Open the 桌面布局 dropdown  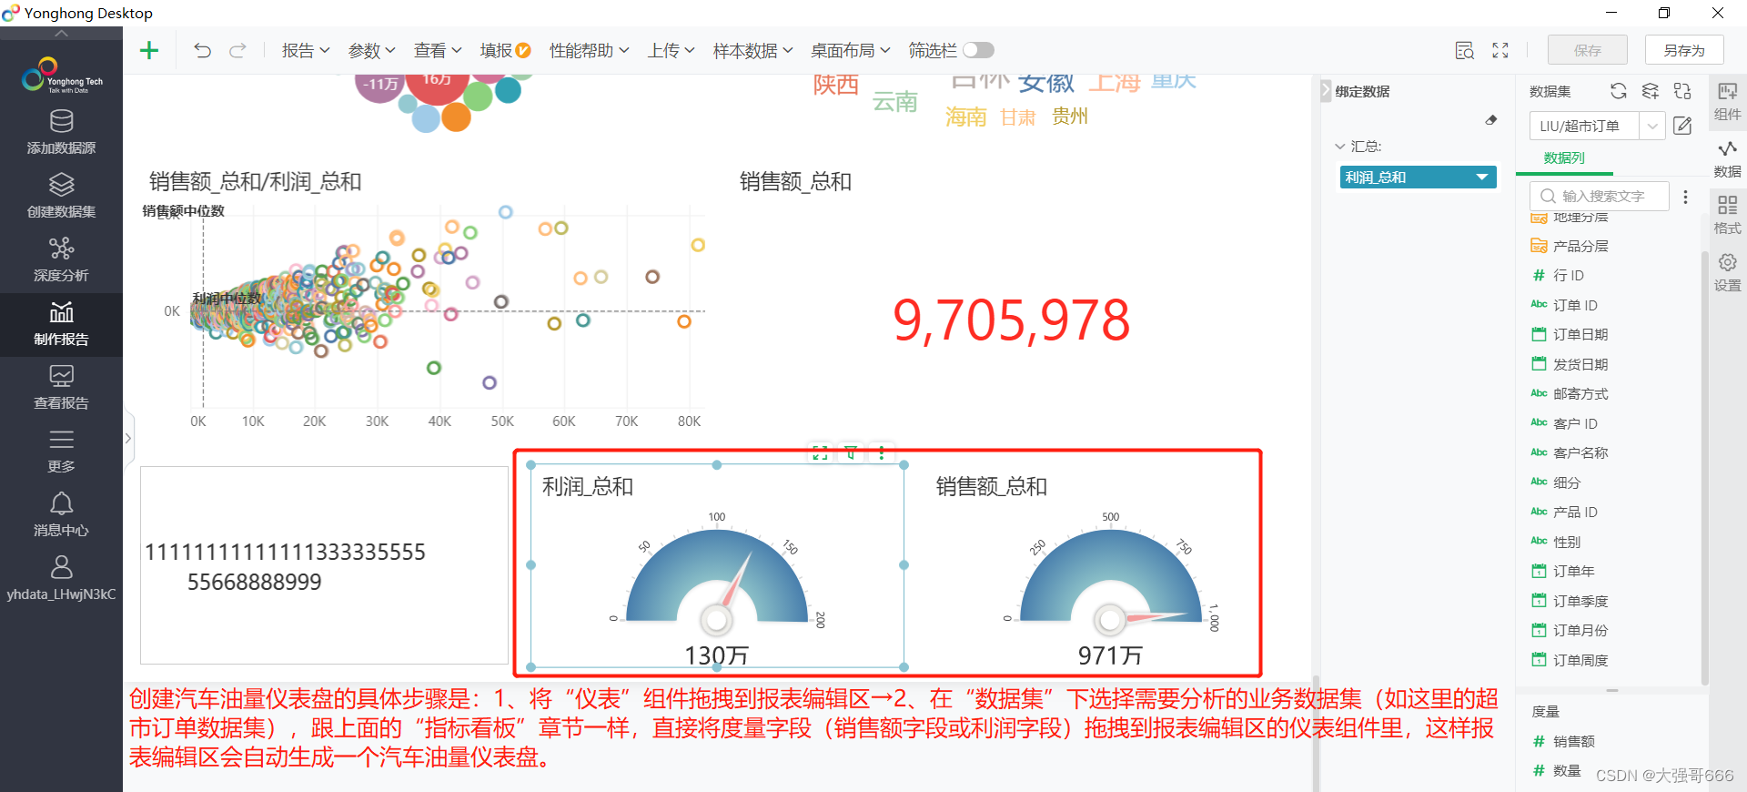[x=850, y=51]
